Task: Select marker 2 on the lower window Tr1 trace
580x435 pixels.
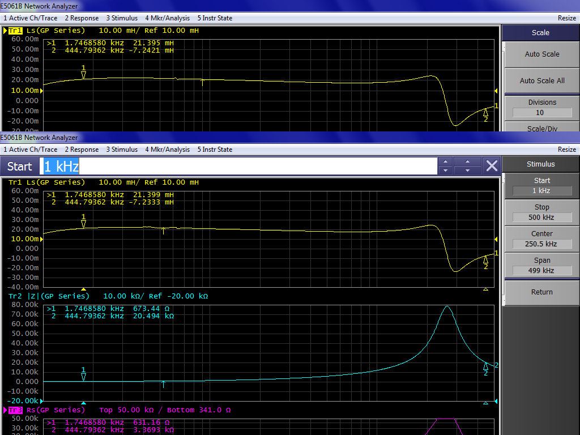Action: [x=485, y=262]
